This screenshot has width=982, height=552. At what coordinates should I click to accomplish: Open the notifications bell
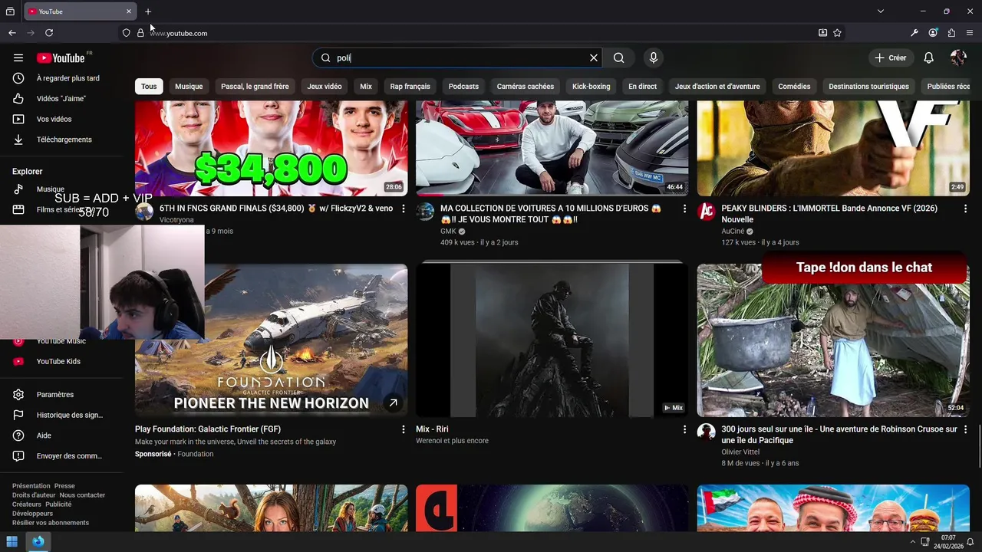click(928, 58)
